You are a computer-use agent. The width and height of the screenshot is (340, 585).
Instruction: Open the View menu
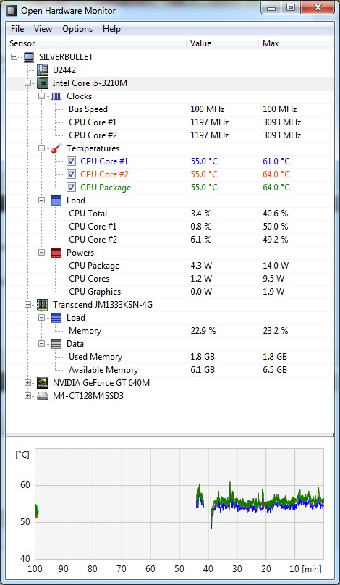[x=43, y=29]
